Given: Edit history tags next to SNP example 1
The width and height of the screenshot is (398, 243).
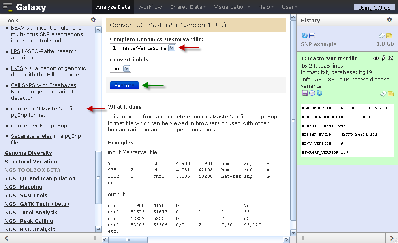Looking at the screenshot, I should pos(381,36).
